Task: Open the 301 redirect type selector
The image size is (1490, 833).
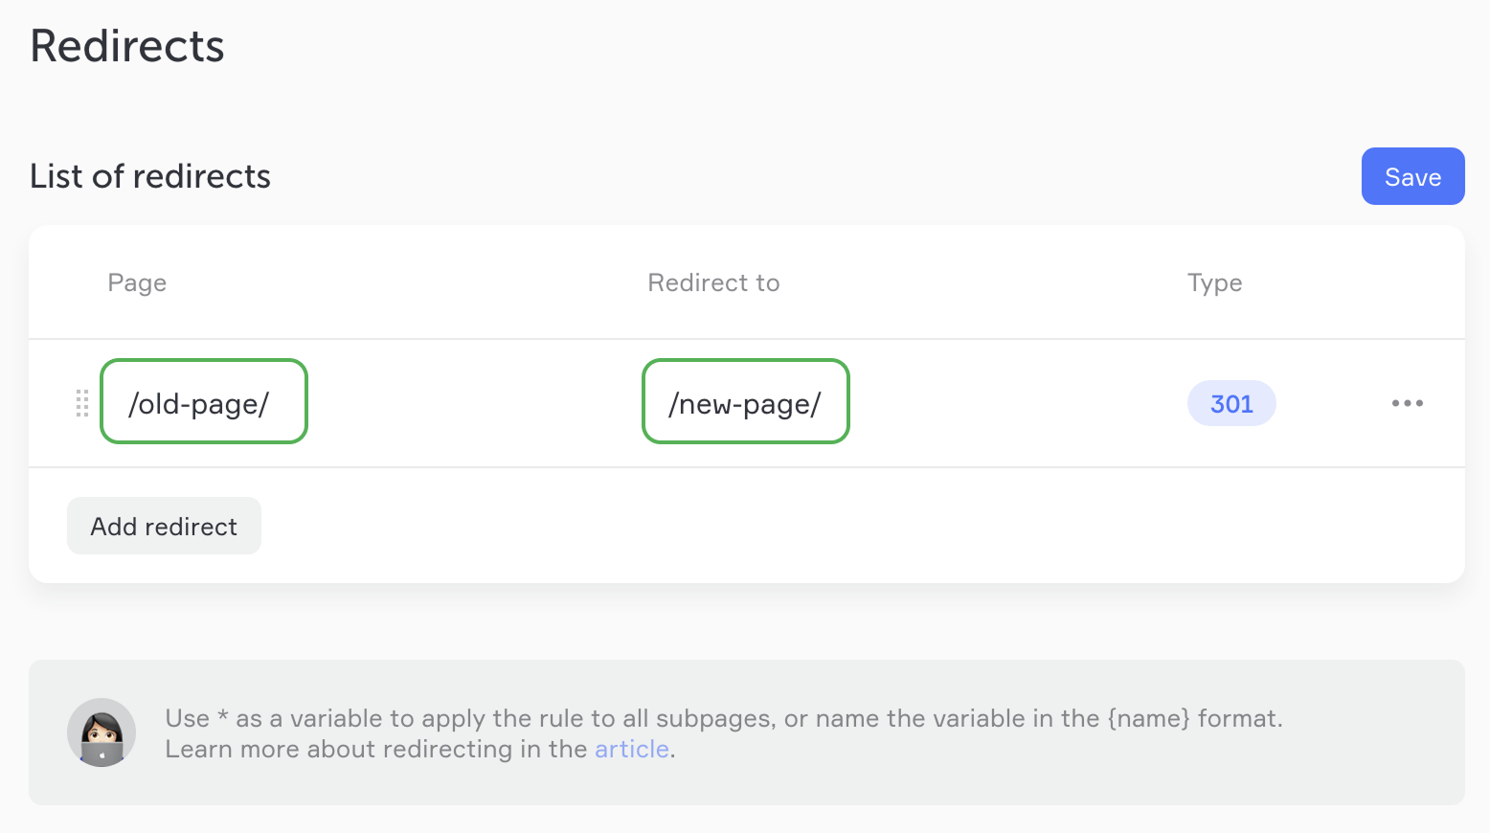Action: click(1231, 403)
